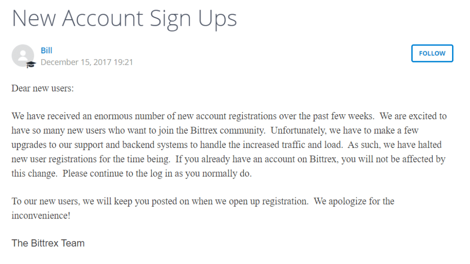Click the author's gray avatar picture
The image size is (470, 264).
point(22,55)
